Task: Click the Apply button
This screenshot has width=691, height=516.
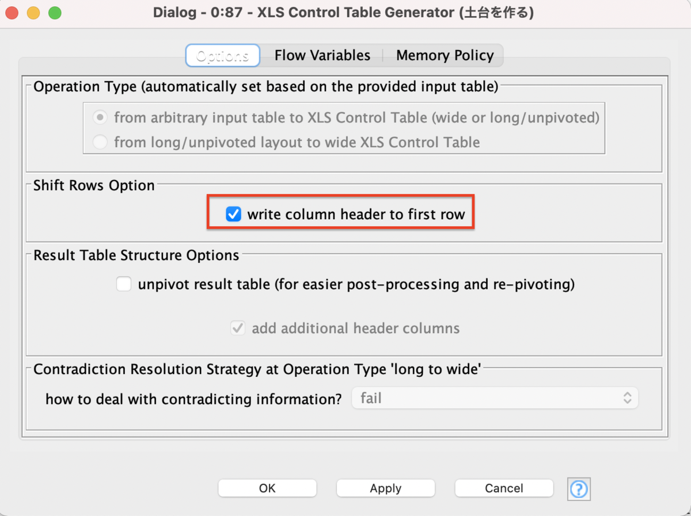Action: (386, 488)
